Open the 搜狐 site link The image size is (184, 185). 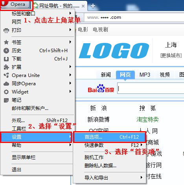pyautogui.click(x=147, y=108)
